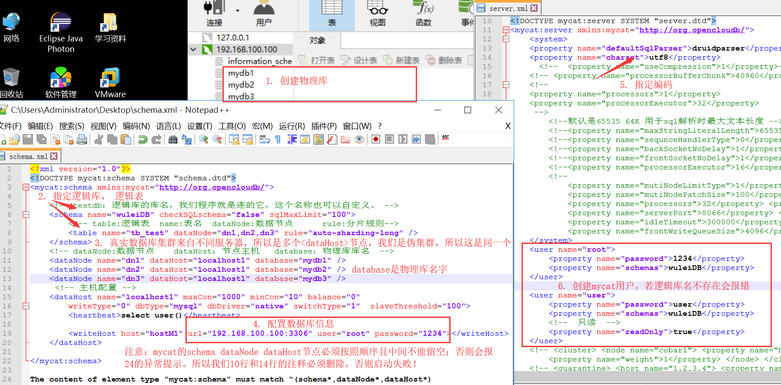Open the 文件(F) menu in Notepad++
The width and height of the screenshot is (781, 385).
coord(10,126)
